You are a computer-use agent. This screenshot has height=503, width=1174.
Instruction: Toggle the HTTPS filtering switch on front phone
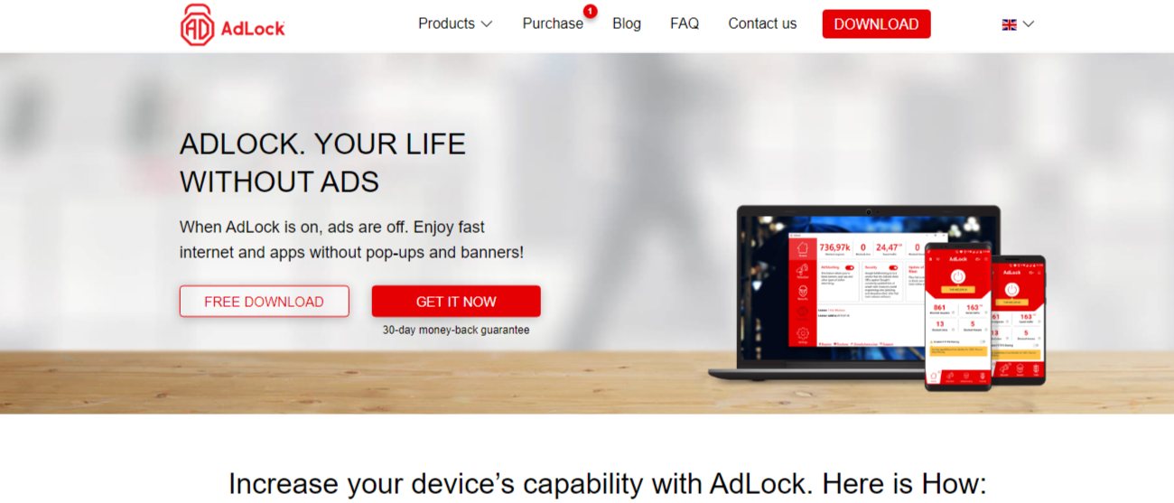click(x=983, y=341)
